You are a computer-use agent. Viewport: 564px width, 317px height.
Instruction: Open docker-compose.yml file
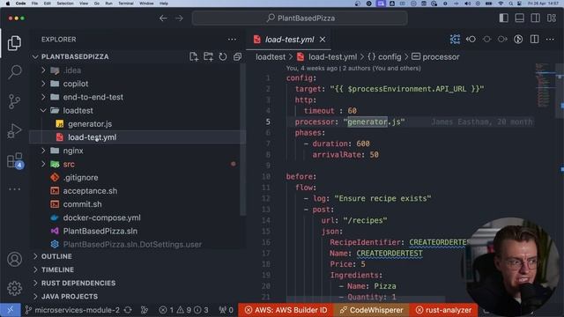click(x=102, y=217)
